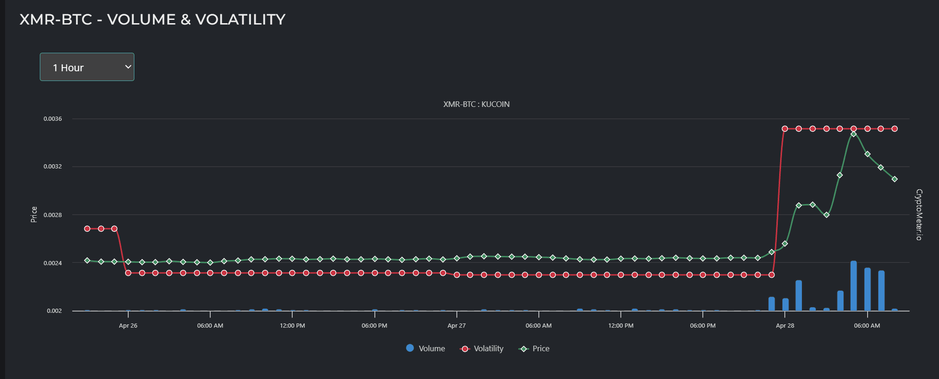Image resolution: width=939 pixels, height=379 pixels.
Task: Click the Apr 28 axis tick label
Action: 785,325
